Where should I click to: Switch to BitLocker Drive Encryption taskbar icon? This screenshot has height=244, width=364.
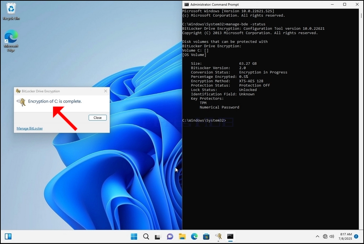(x=218, y=236)
